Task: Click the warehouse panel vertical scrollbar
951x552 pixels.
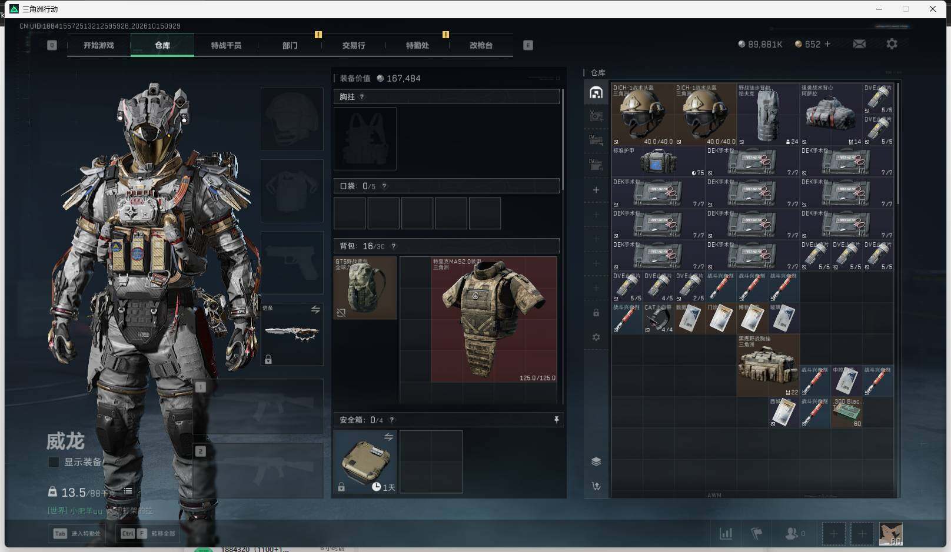Action: tap(897, 144)
